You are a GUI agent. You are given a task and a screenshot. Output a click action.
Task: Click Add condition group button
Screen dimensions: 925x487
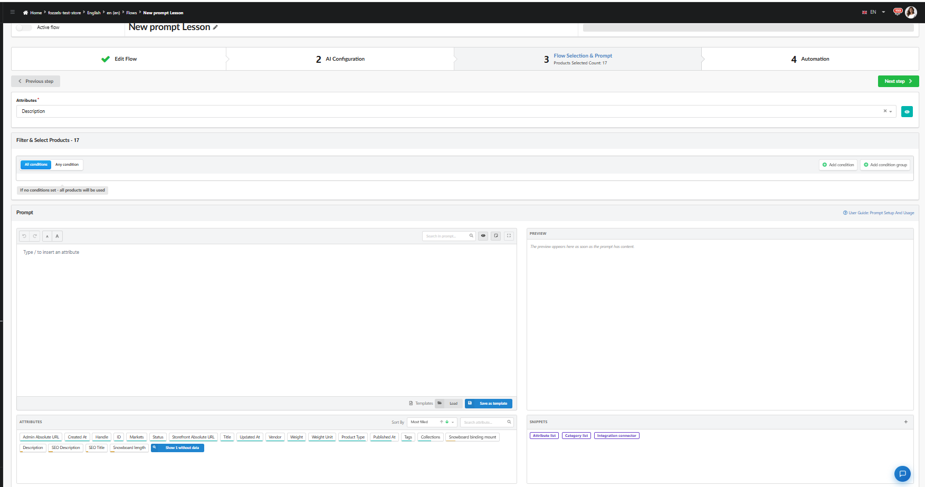[x=885, y=165]
